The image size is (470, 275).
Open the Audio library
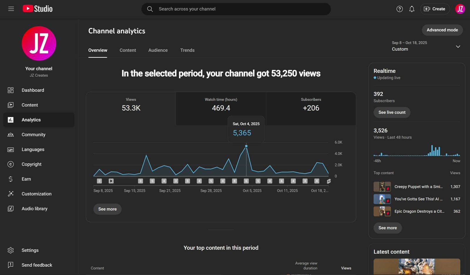click(34, 209)
